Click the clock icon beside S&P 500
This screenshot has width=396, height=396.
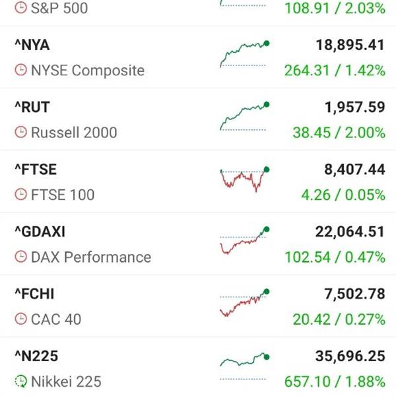click(x=20, y=8)
